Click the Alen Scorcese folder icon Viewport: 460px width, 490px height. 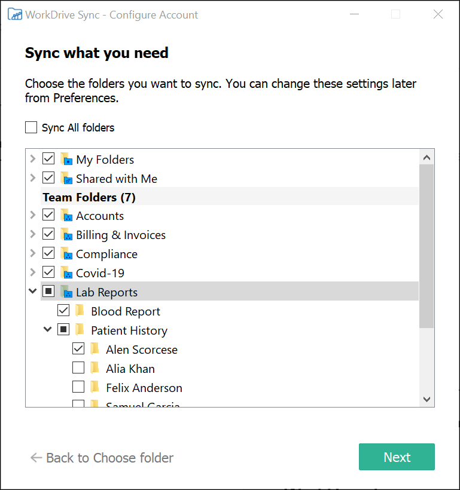coord(95,348)
